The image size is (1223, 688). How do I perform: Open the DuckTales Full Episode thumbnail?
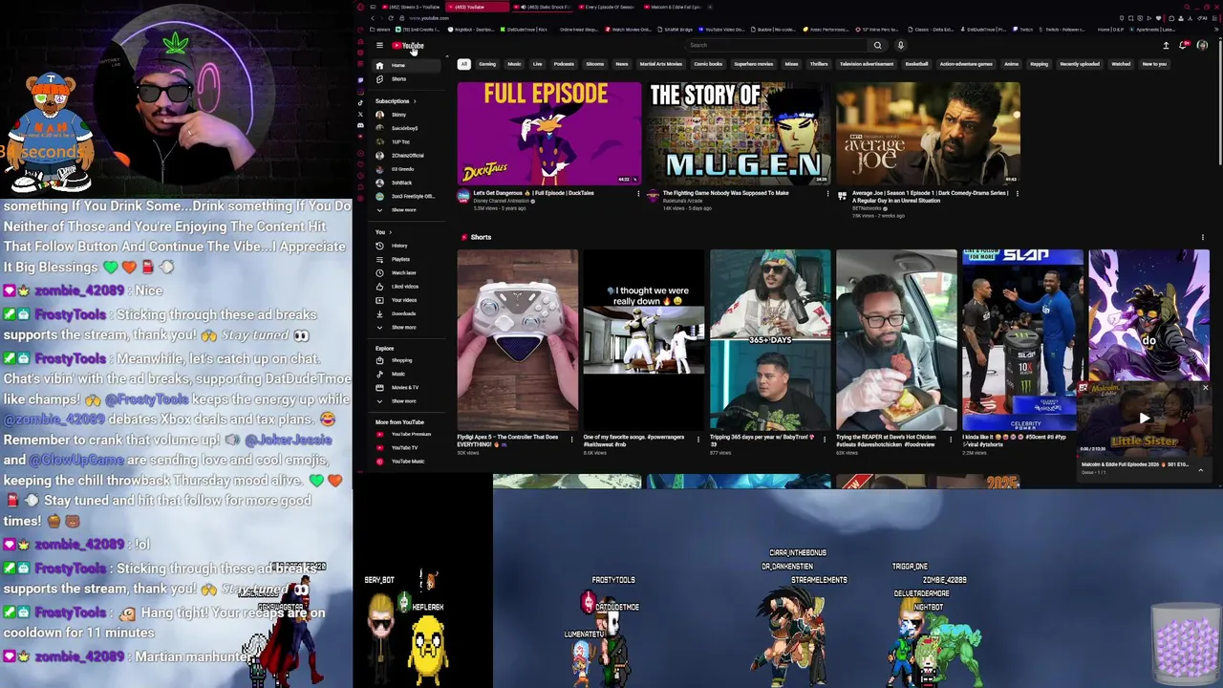tap(549, 134)
